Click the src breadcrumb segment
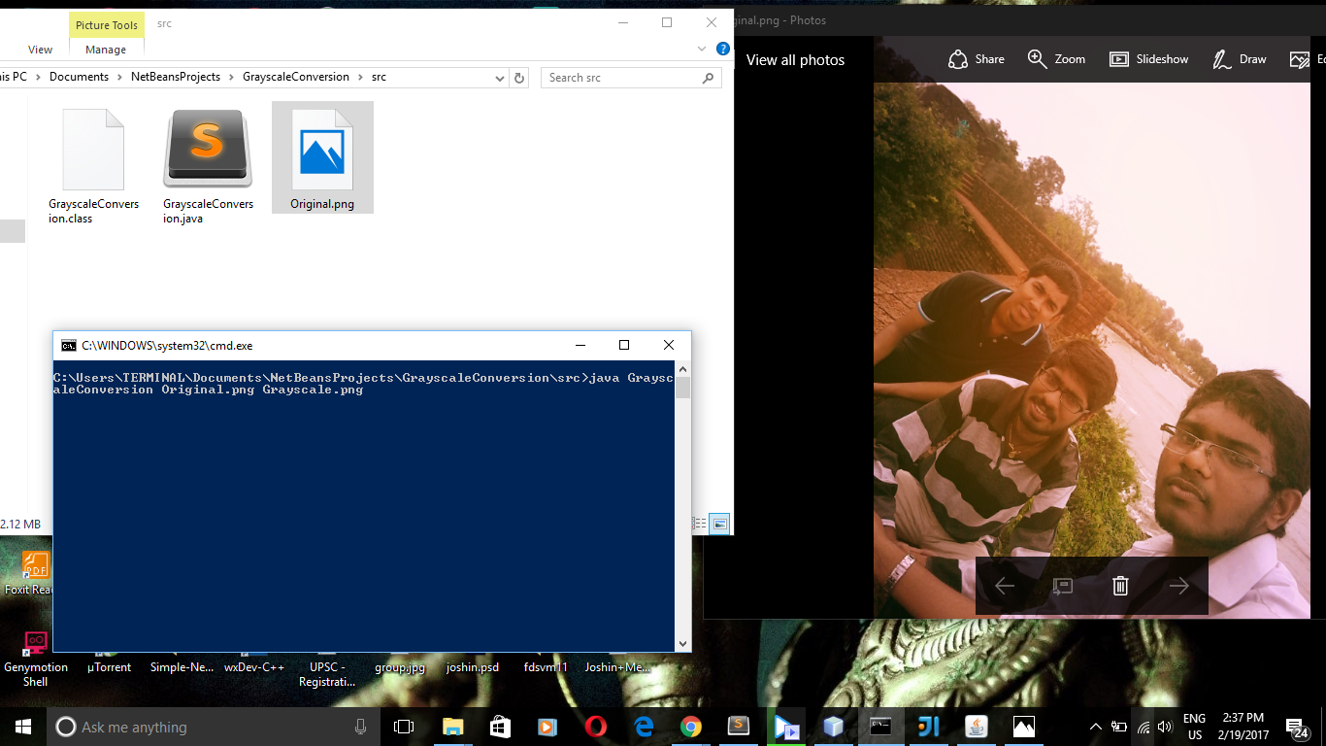 tap(379, 77)
